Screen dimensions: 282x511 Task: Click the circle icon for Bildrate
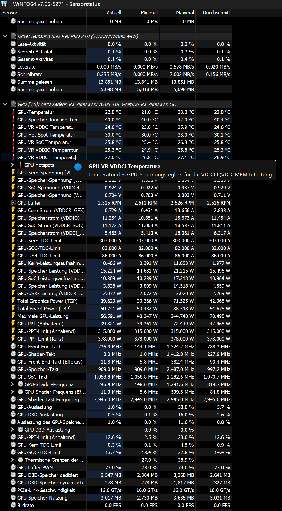coord(13,505)
